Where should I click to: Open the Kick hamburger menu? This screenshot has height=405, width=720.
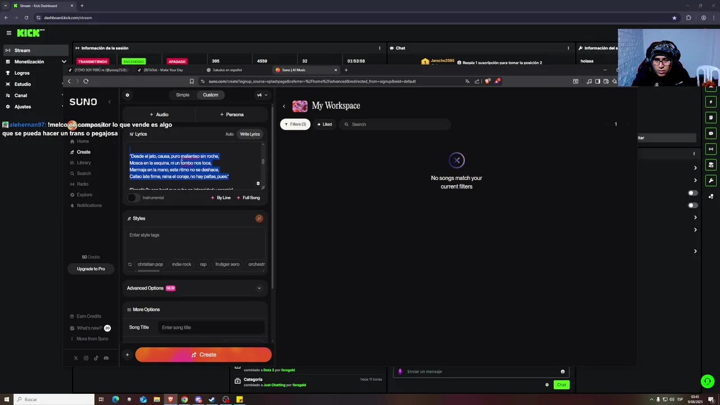(x=9, y=33)
